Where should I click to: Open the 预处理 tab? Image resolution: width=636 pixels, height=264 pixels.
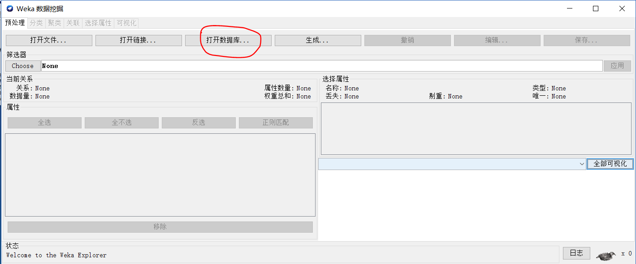(x=15, y=23)
